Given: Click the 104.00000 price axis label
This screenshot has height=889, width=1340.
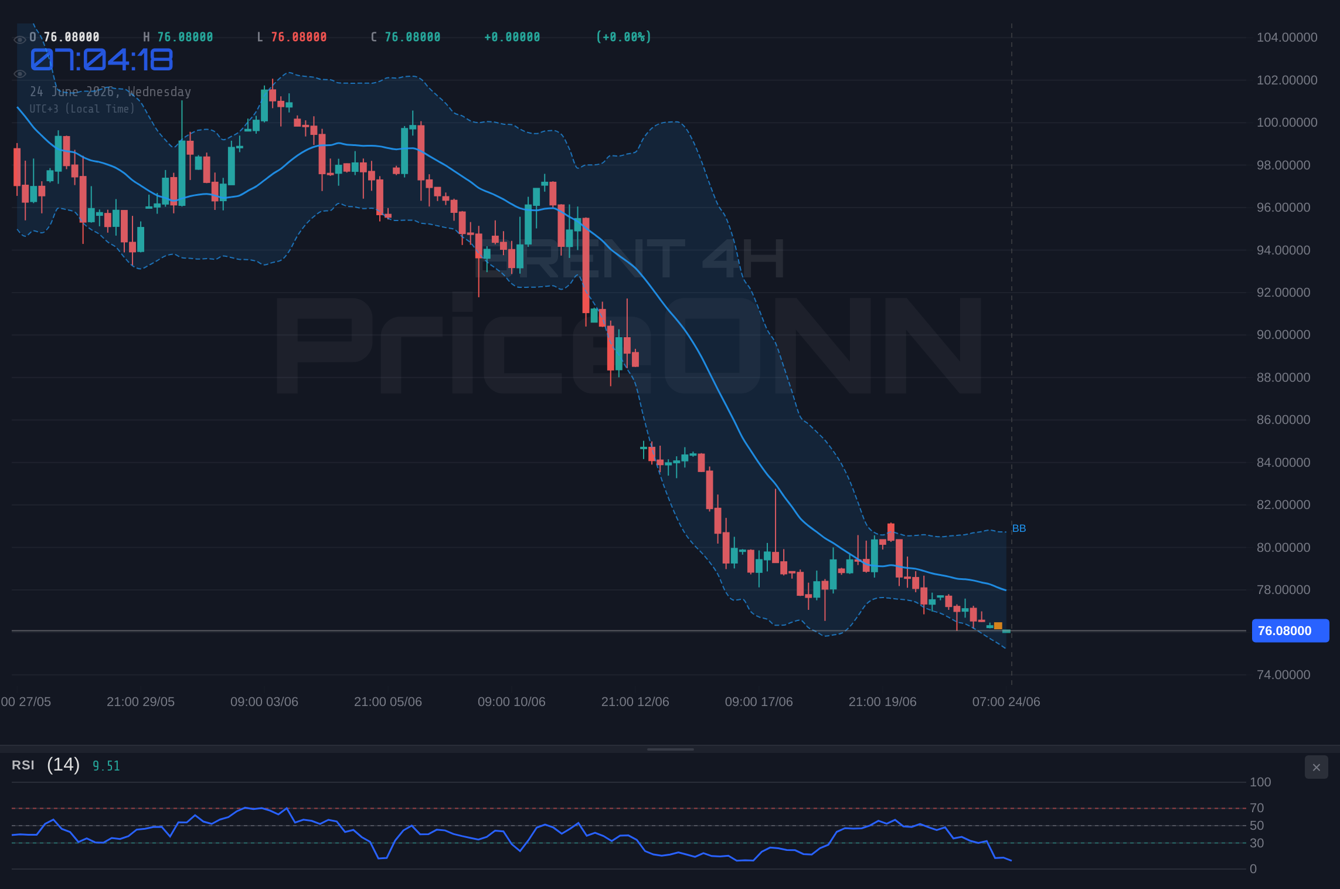Looking at the screenshot, I should pos(1287,38).
